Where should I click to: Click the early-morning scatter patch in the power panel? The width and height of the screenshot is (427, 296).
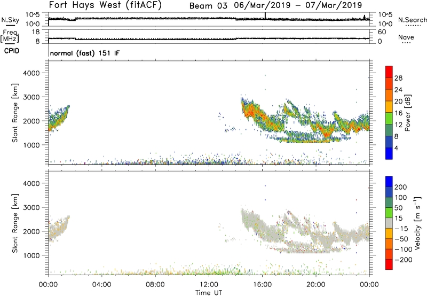58,119
